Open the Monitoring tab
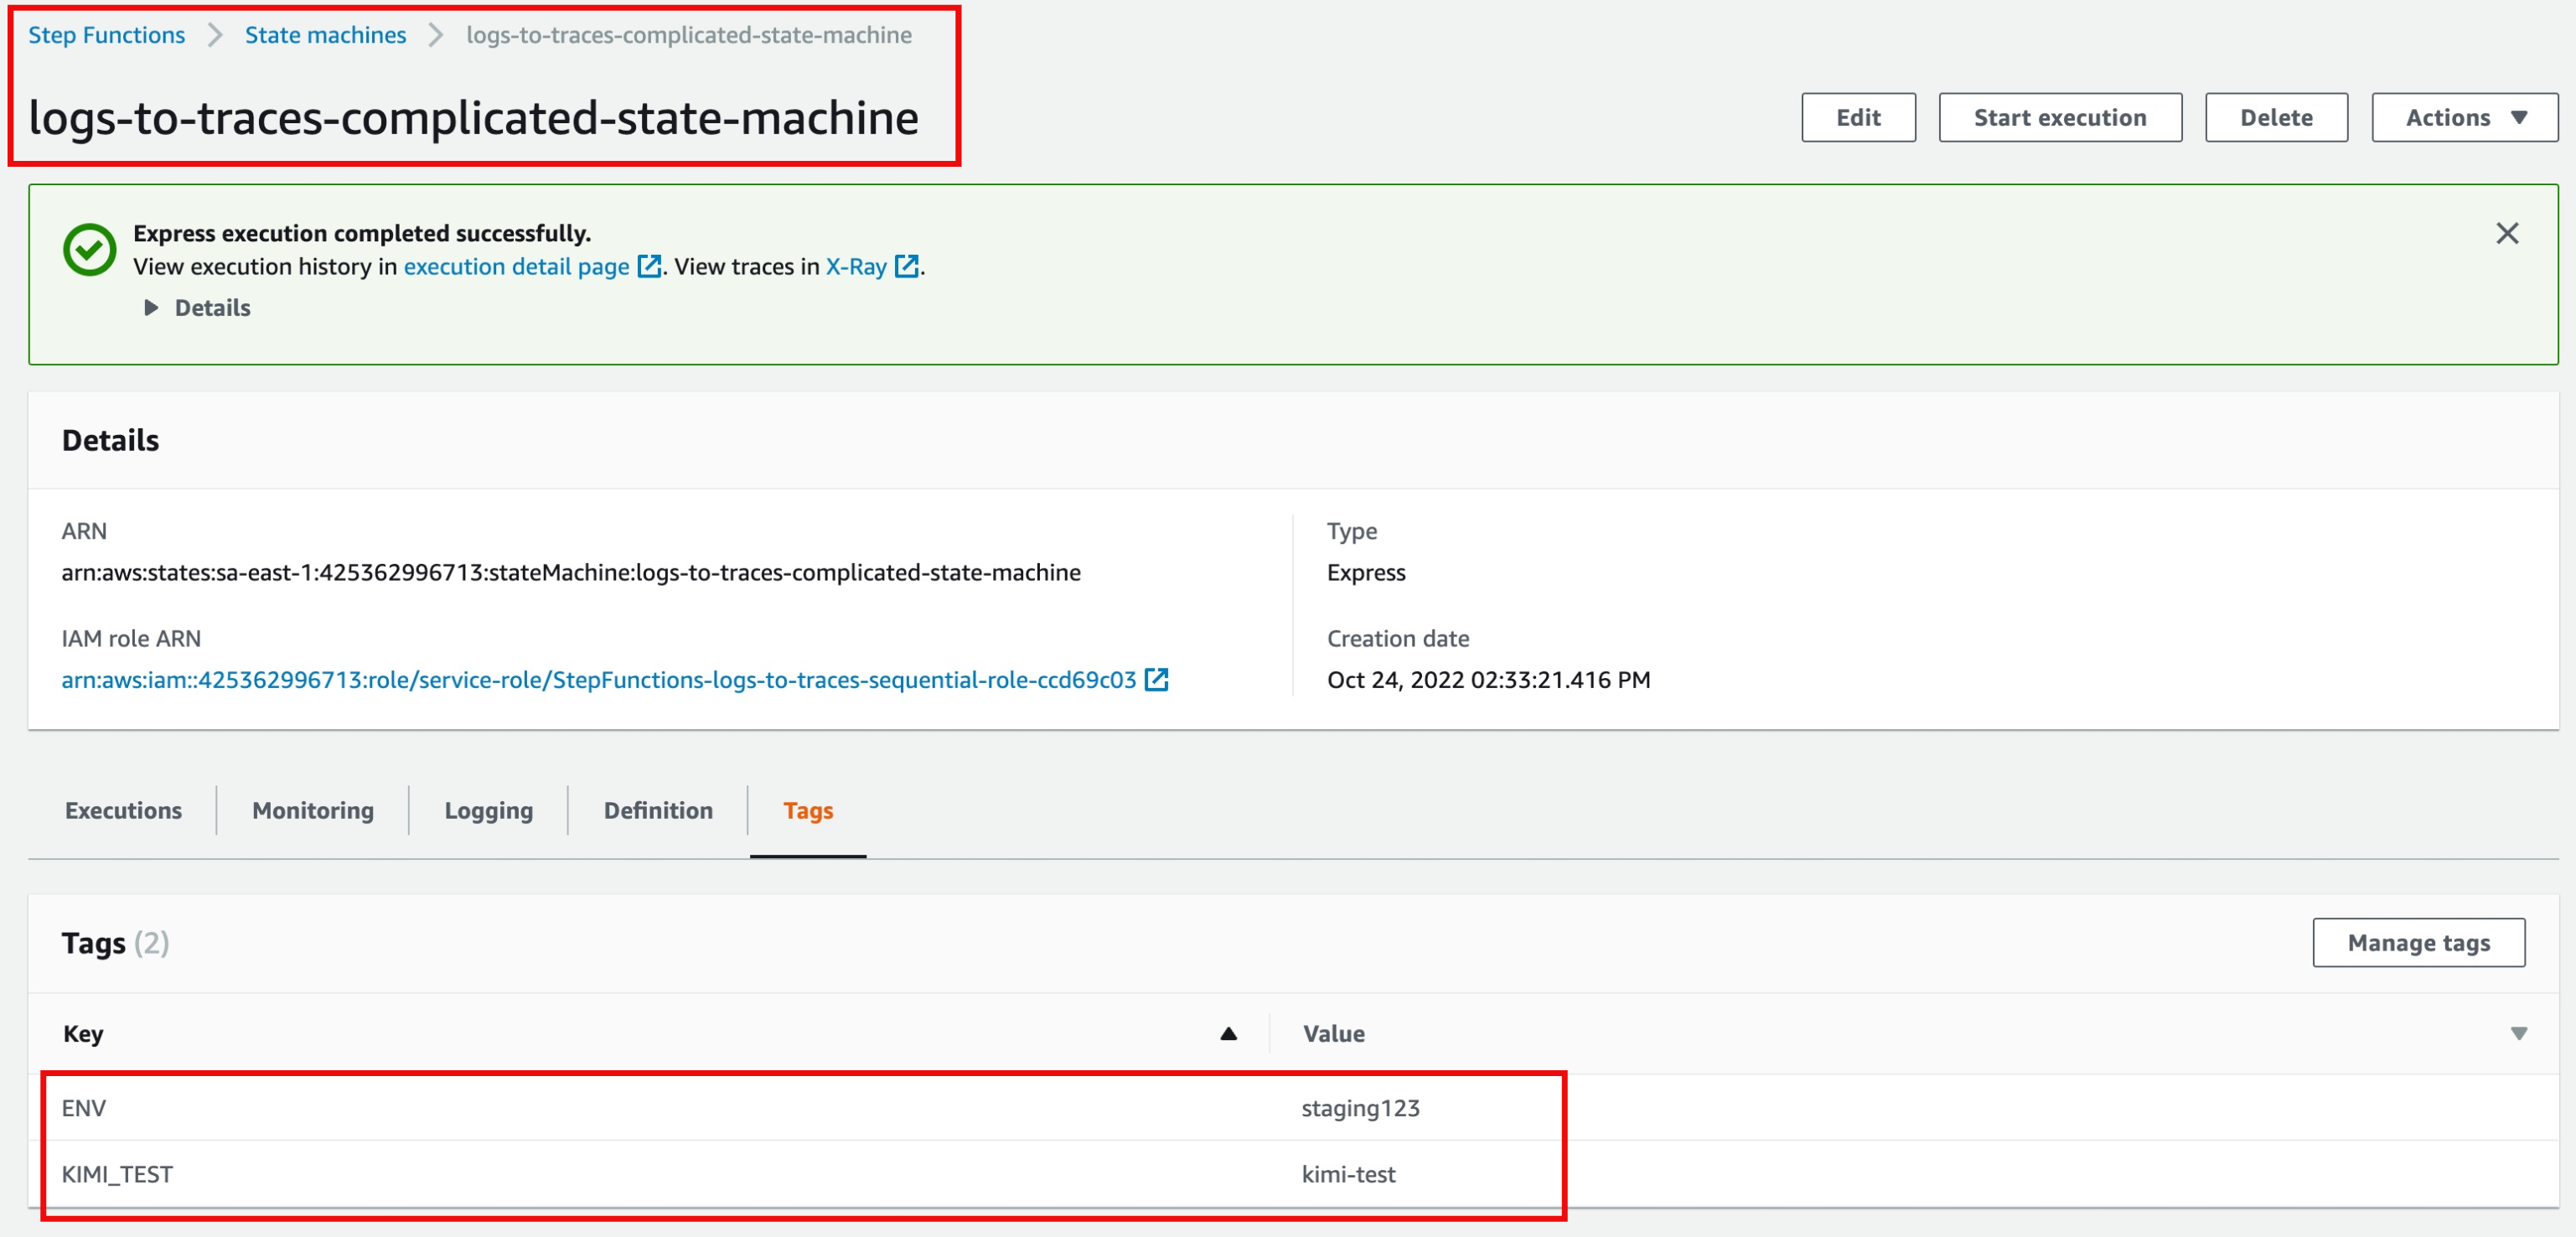 (312, 810)
